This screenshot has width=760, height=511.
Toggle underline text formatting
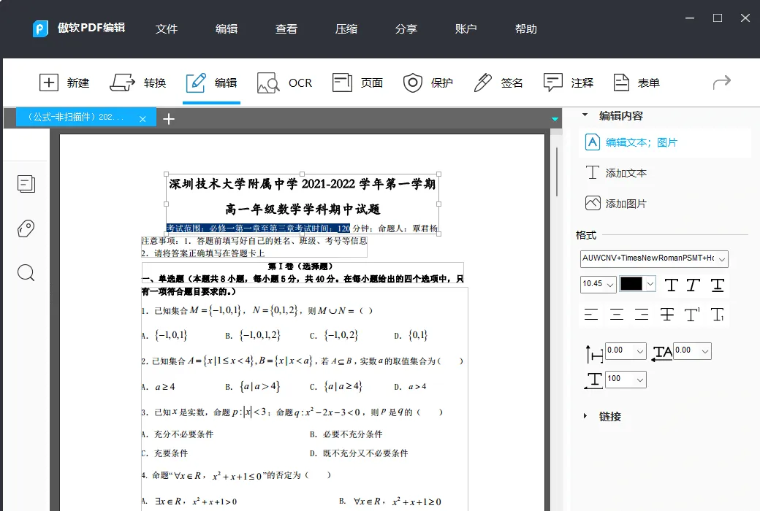point(718,285)
